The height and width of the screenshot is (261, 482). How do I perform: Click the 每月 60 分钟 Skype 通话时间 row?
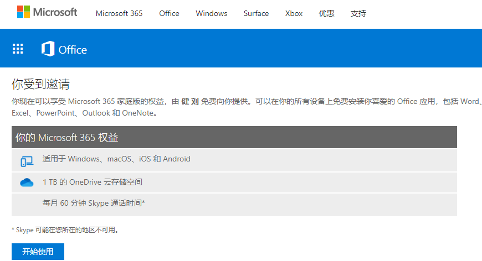[94, 203]
